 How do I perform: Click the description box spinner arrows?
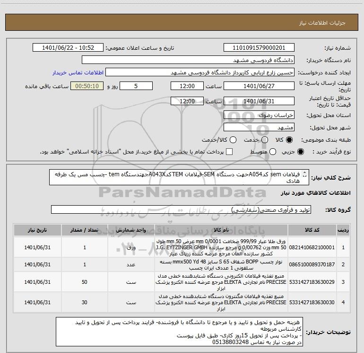click(305, 174)
